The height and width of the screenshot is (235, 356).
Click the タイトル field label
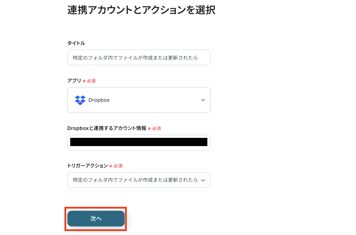[76, 43]
